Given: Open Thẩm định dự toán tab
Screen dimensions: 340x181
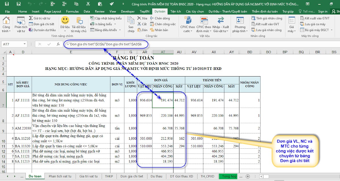Looking at the screenshot, I should 265,12.
